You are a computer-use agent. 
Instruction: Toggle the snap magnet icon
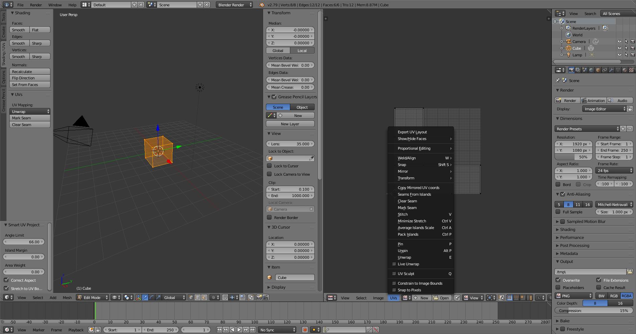pyautogui.click(x=225, y=297)
